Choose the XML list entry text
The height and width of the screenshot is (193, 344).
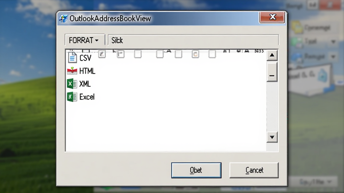point(85,84)
